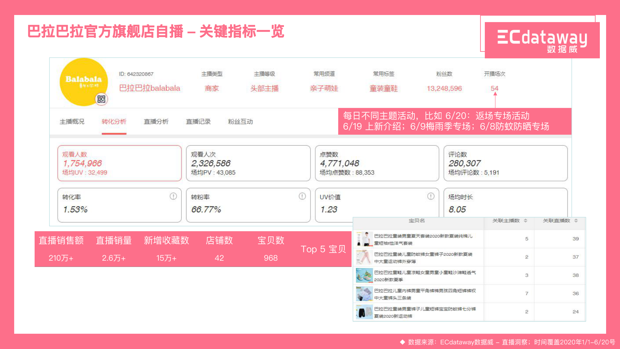Select the 粉丝互动 tab
This screenshot has width=620, height=349.
click(240, 122)
